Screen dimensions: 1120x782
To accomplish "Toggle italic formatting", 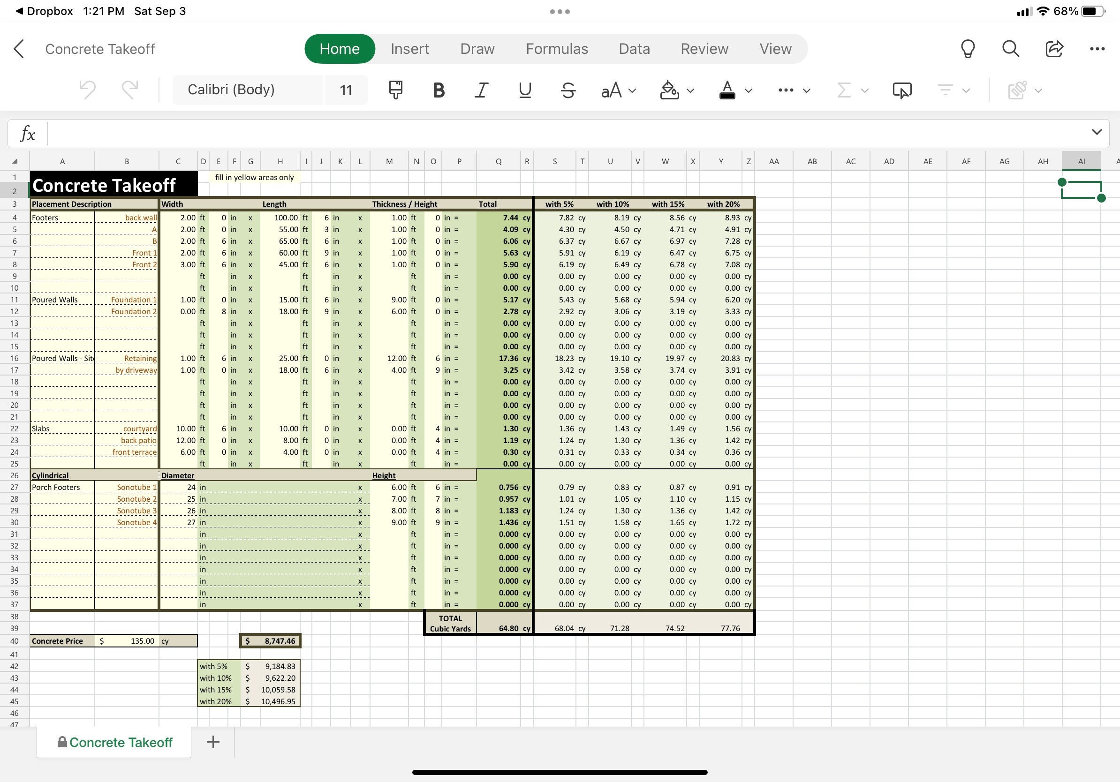I will click(481, 90).
